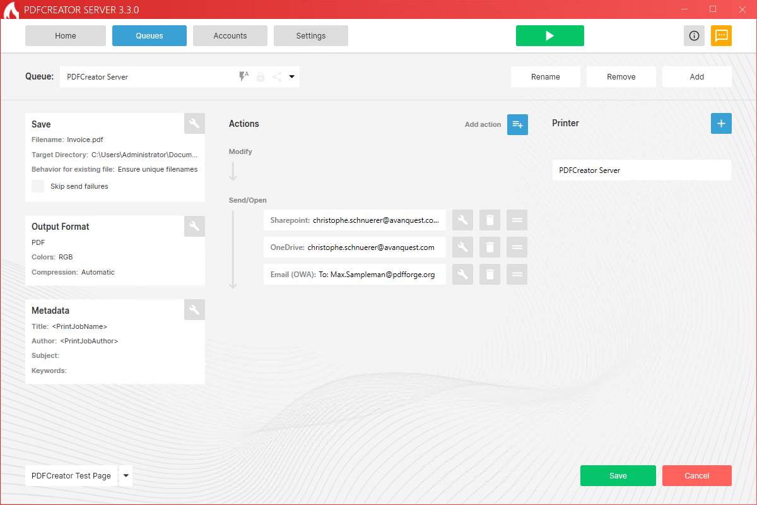Rename the current queue
Image resolution: width=757 pixels, height=505 pixels.
(x=546, y=77)
